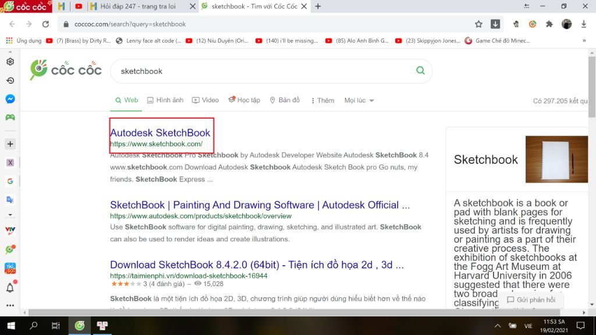Bookmark page with star icon
Screen dimensions: 596x335
tap(478, 24)
